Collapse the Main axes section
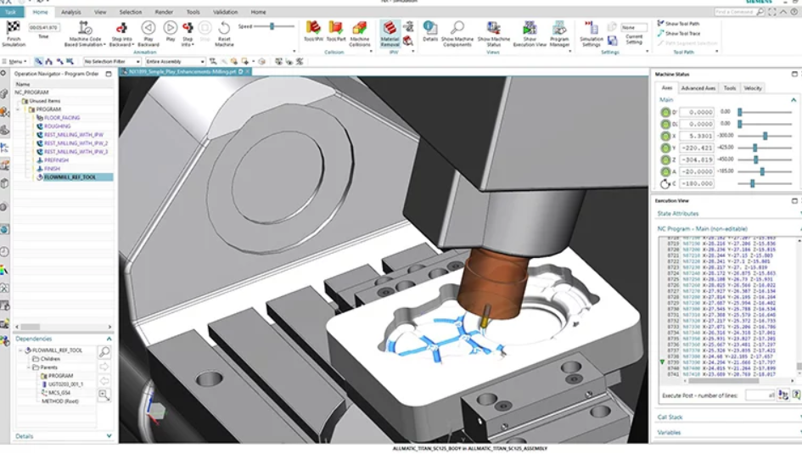802x454 pixels. tap(794, 100)
